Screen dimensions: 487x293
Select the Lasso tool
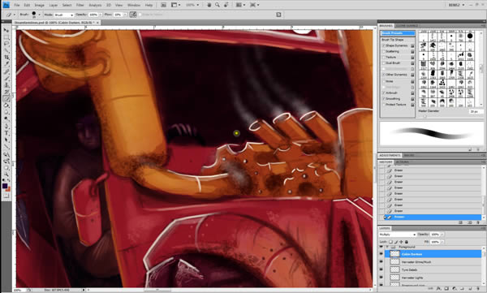[6, 44]
